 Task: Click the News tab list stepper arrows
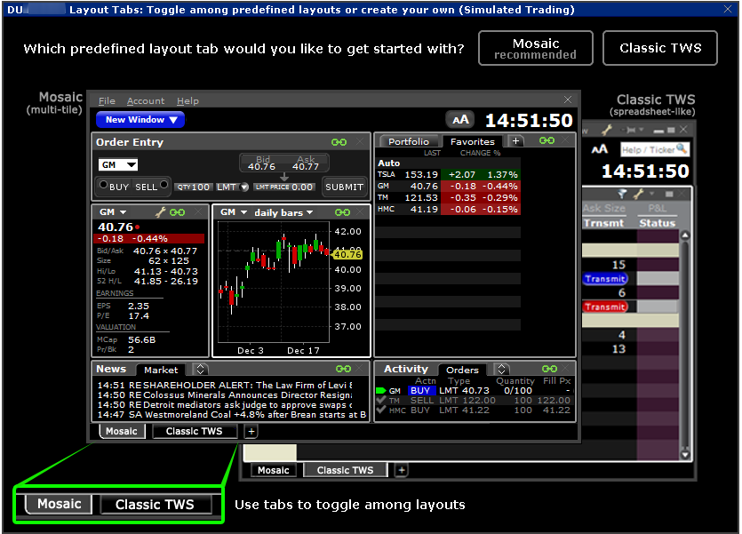(x=201, y=369)
